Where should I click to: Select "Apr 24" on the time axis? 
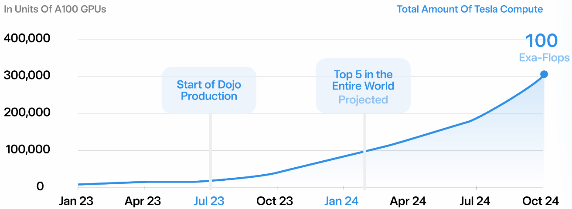(408, 201)
